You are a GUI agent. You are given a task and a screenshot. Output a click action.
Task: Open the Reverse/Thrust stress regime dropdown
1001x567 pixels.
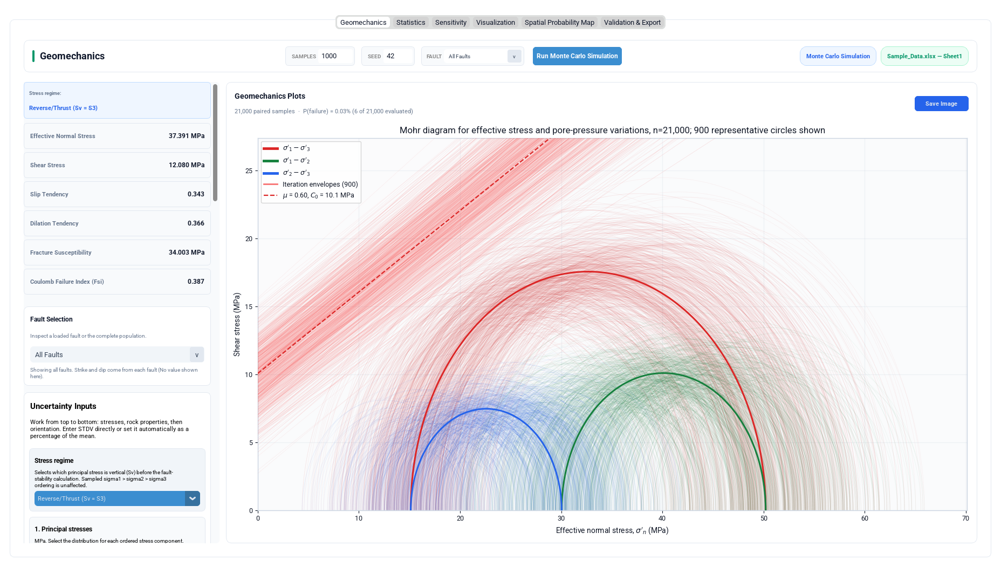pyautogui.click(x=117, y=498)
